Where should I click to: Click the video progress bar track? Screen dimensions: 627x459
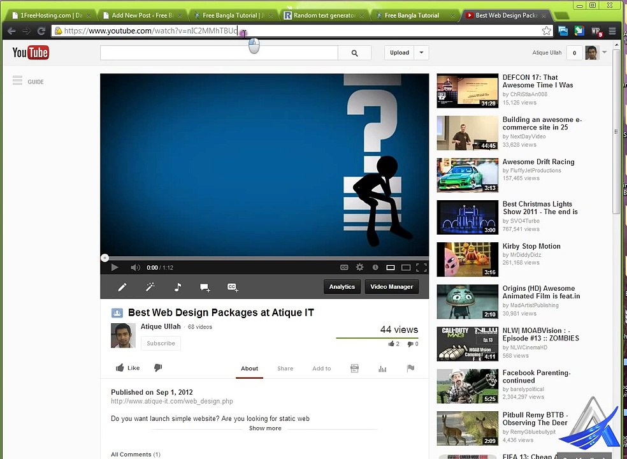(264, 258)
